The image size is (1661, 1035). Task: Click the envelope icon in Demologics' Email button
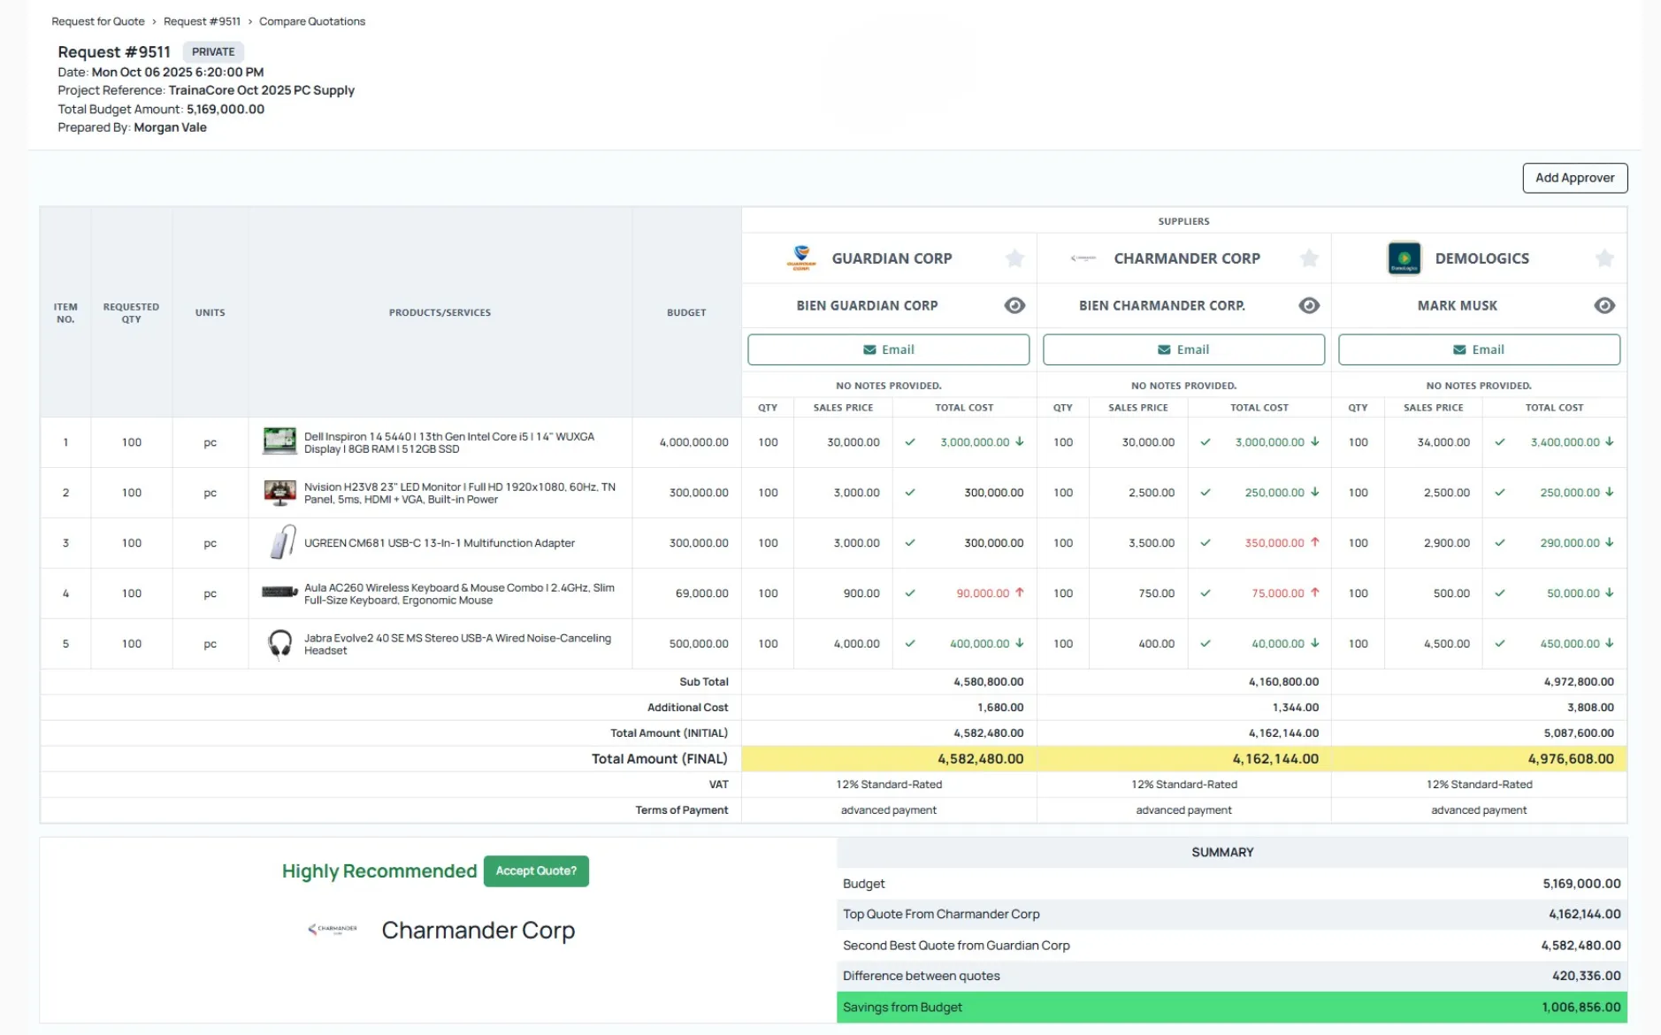coord(1458,349)
